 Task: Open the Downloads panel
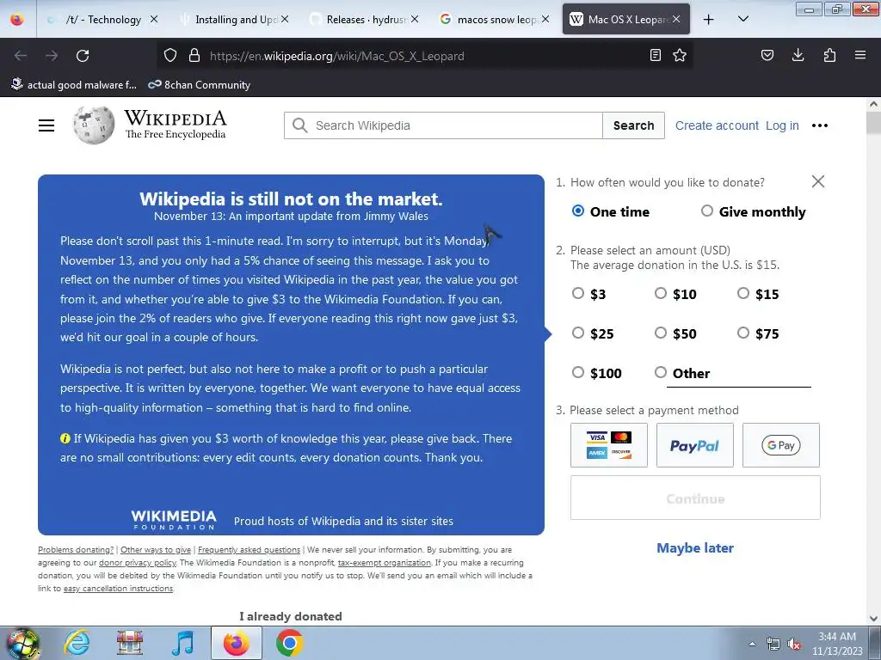(798, 55)
